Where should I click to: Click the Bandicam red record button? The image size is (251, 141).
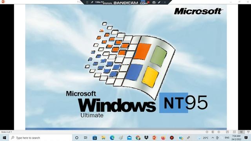148,2
